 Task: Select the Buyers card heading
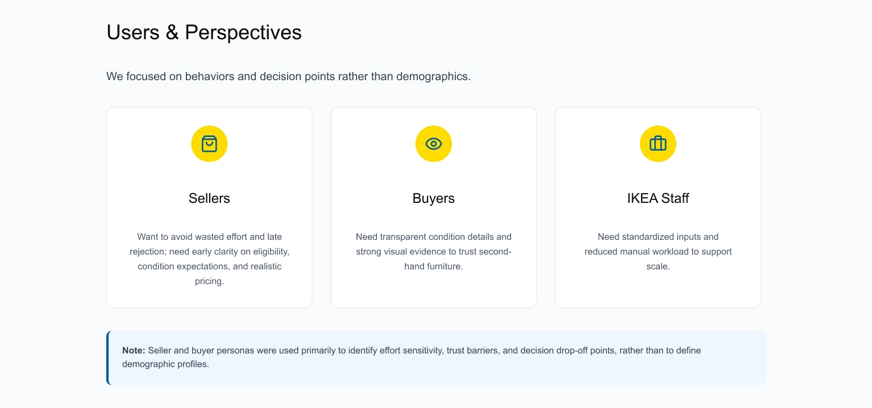pyautogui.click(x=434, y=198)
